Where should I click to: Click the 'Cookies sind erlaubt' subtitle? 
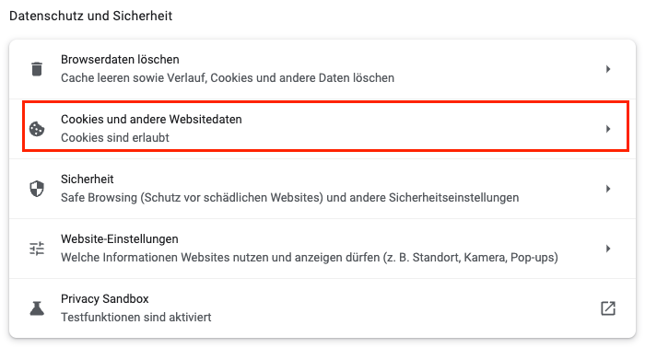click(115, 138)
